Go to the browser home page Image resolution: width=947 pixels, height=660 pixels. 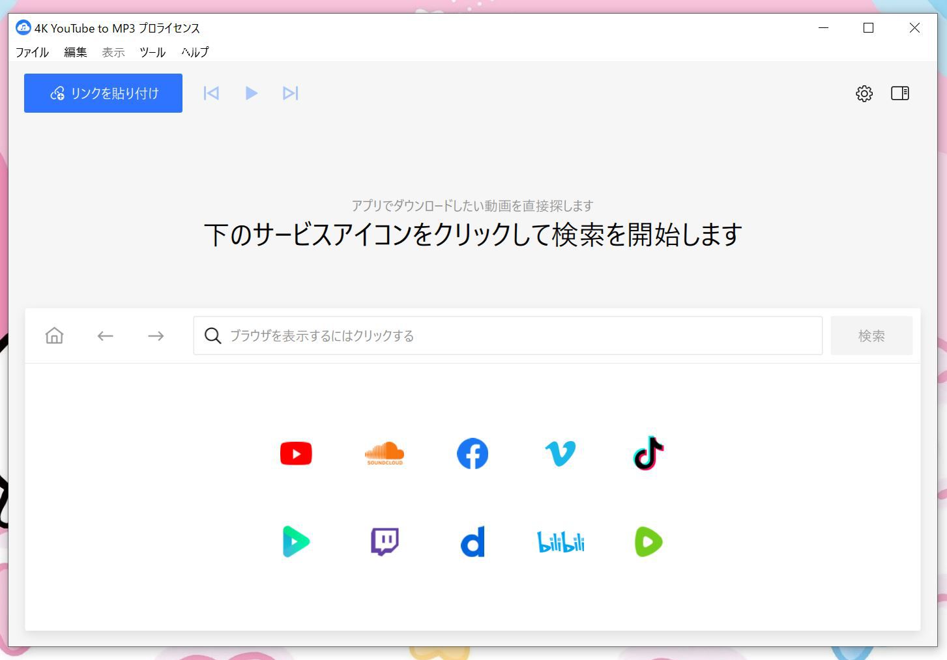click(53, 336)
